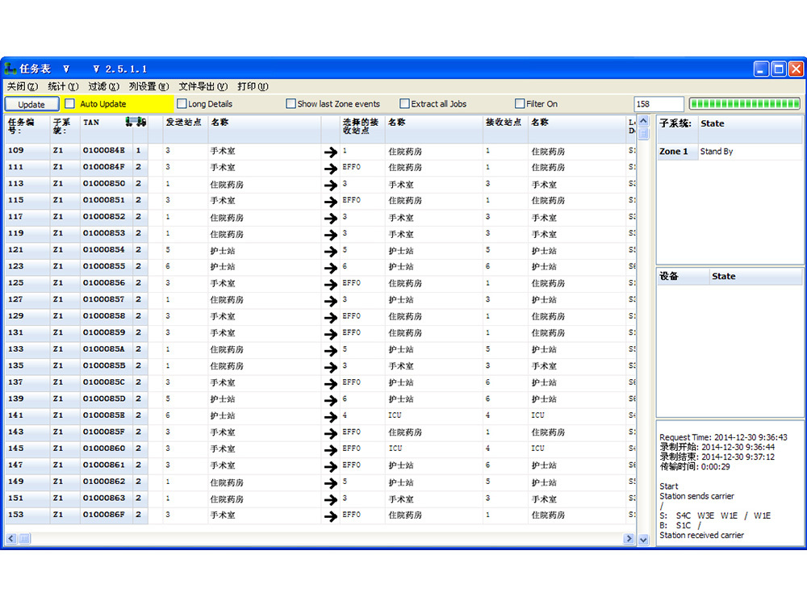Select TAN 01000851 cell
Image resolution: width=807 pixels, height=605 pixels.
pos(104,200)
